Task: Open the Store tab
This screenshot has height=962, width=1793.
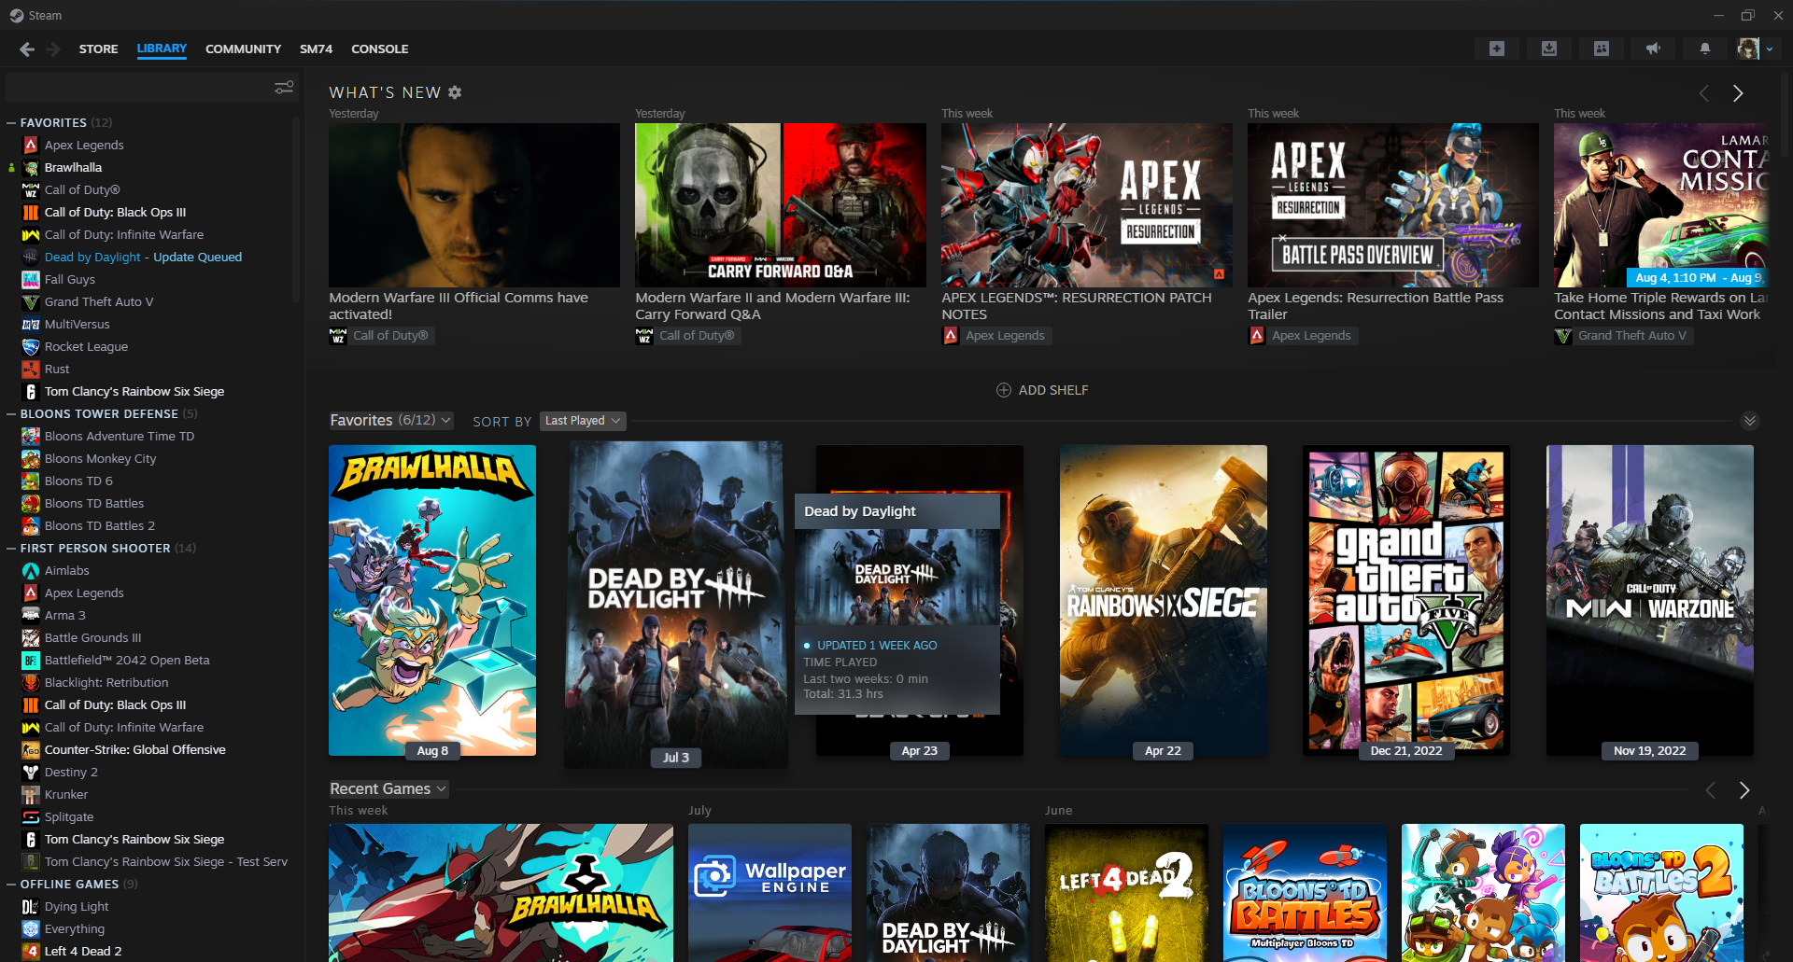Action: pyautogui.click(x=98, y=49)
